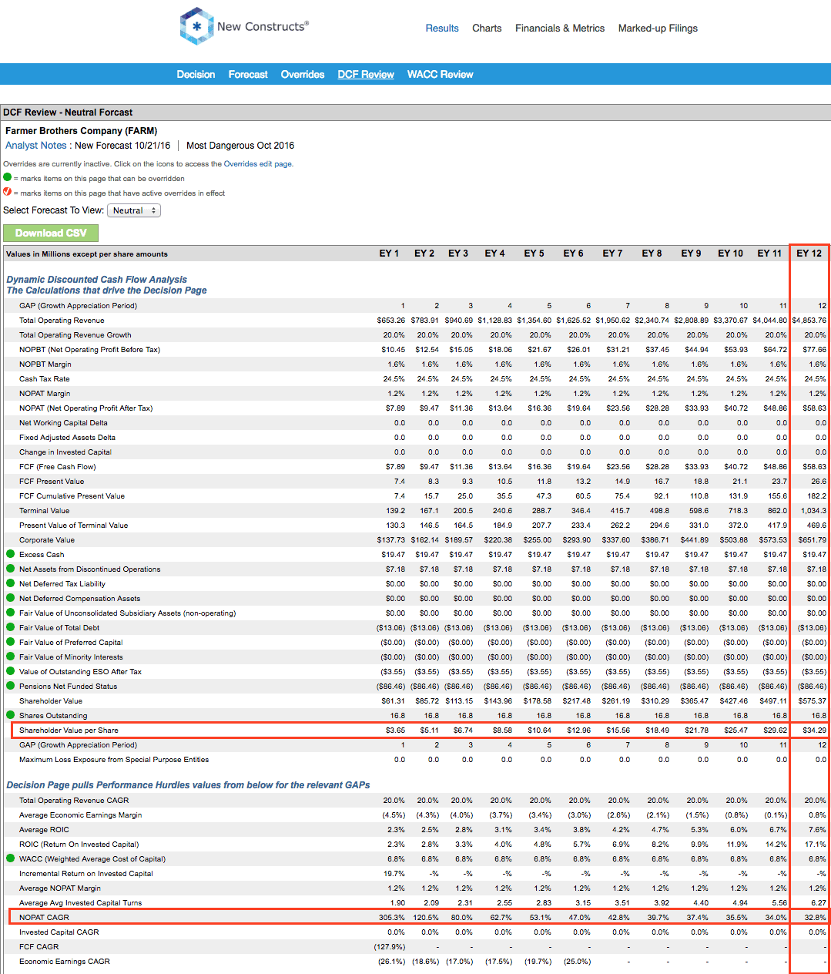
Task: Click override icon beside Net Assets from Discontinued Operations
Action: (x=11, y=569)
